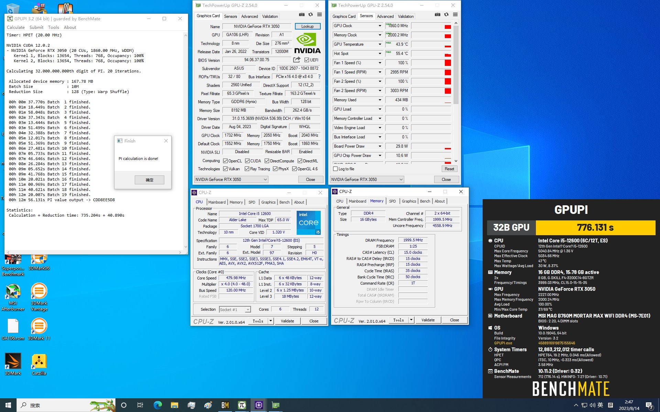
Task: Click refresh icon in GPU-Z Sensors window
Action: [446, 14]
